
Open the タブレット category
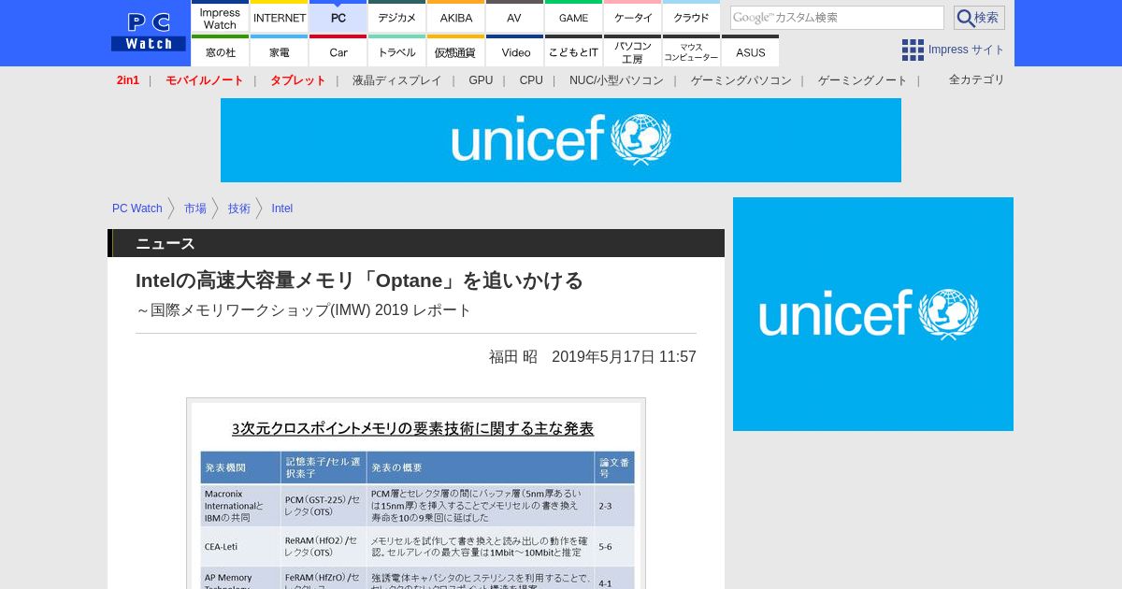(x=298, y=80)
